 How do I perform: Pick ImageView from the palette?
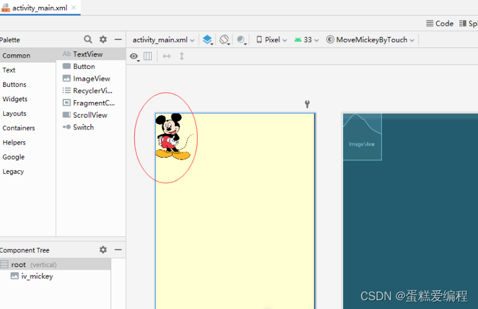91,78
